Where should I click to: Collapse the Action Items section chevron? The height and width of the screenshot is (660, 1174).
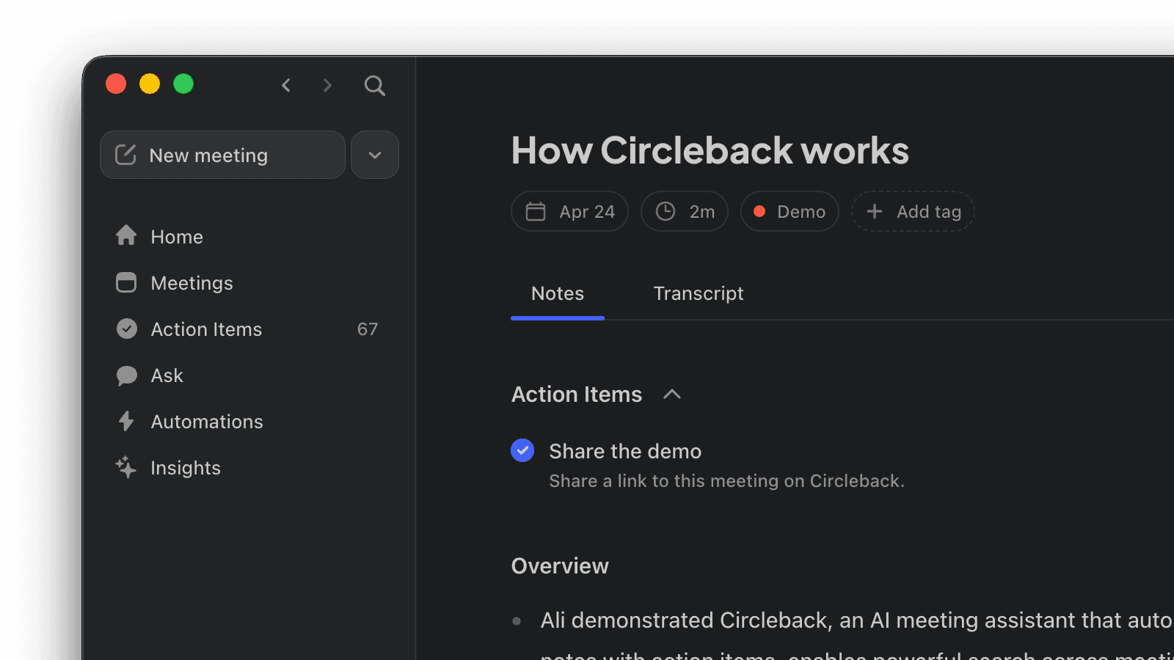[x=672, y=395]
